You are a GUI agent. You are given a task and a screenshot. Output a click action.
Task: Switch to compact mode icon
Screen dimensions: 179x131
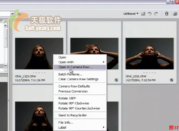tap(175, 14)
